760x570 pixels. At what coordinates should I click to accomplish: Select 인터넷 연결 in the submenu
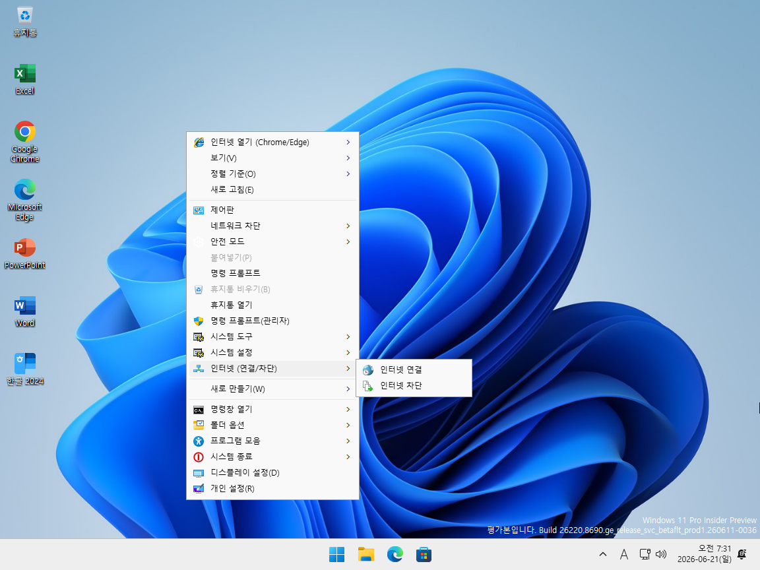click(x=414, y=370)
